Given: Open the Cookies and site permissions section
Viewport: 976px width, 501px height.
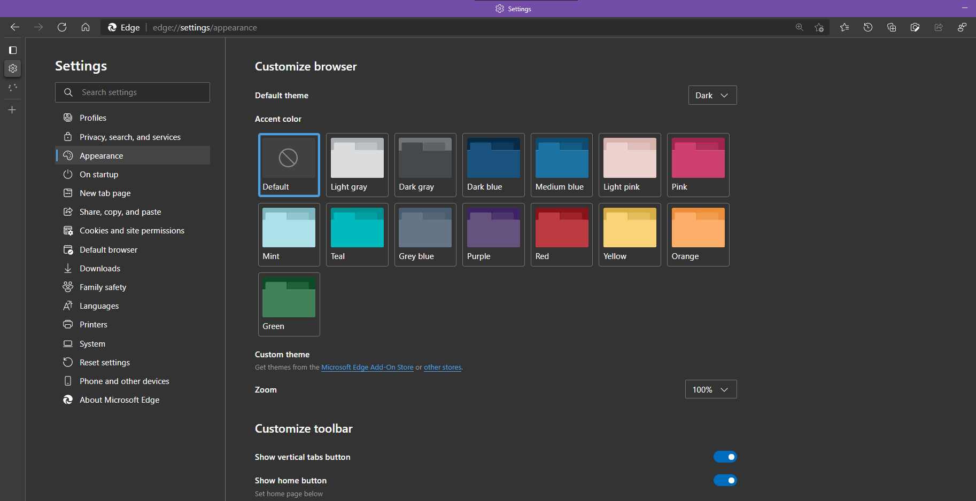Looking at the screenshot, I should [131, 230].
